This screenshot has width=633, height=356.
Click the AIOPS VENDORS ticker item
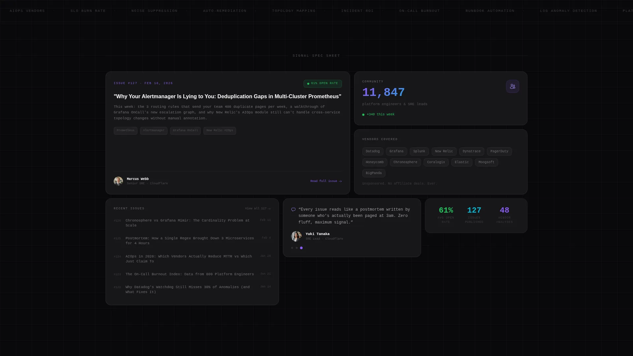[x=27, y=11]
